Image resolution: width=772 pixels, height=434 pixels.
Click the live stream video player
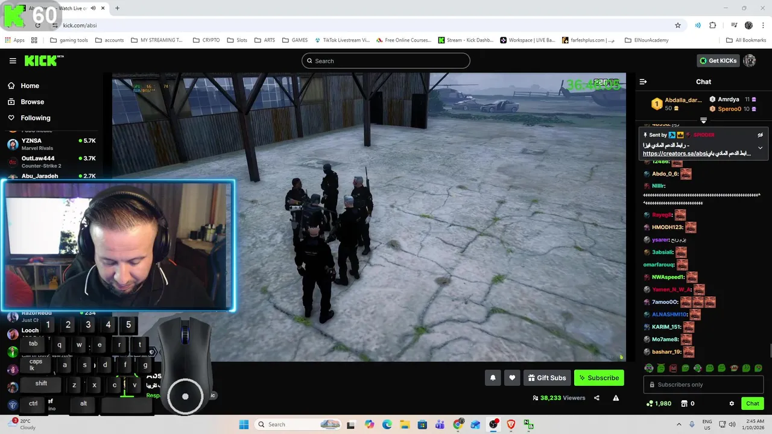coord(369,217)
